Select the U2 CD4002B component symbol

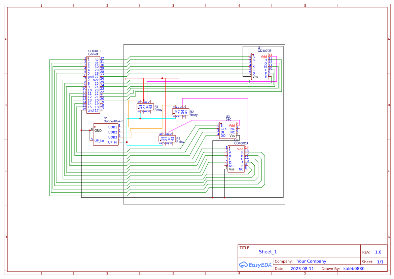(236, 158)
